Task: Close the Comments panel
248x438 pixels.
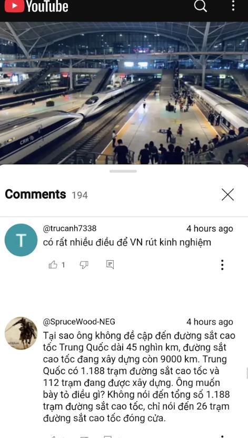Action: (227, 194)
